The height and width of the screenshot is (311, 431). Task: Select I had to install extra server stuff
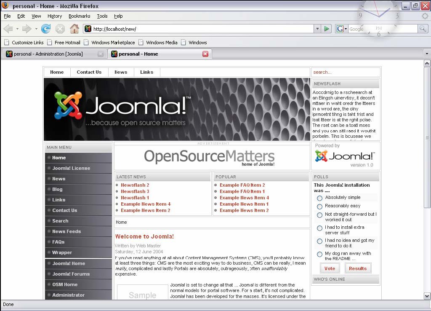pos(319,228)
